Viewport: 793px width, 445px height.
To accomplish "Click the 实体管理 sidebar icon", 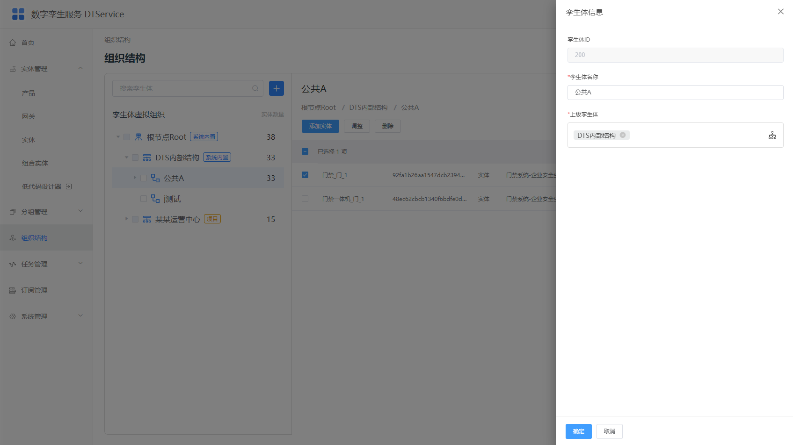I will tap(13, 69).
